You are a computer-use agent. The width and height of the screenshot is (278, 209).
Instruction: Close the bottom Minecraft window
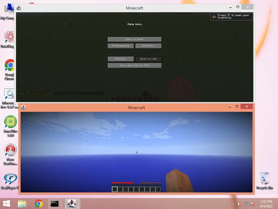pos(247,106)
